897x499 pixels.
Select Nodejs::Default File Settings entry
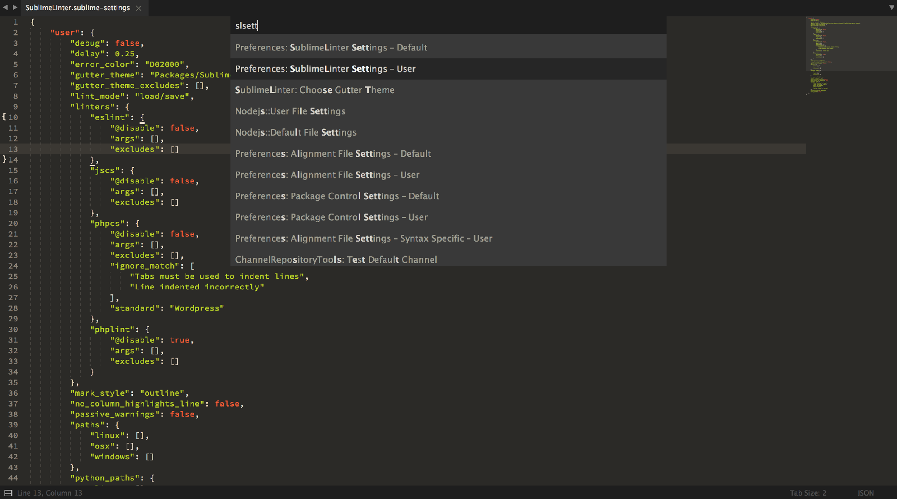point(449,133)
